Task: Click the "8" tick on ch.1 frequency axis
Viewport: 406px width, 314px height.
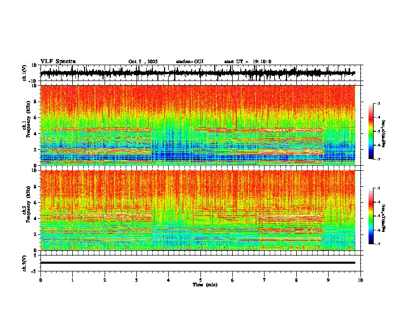Action: pos(36,102)
